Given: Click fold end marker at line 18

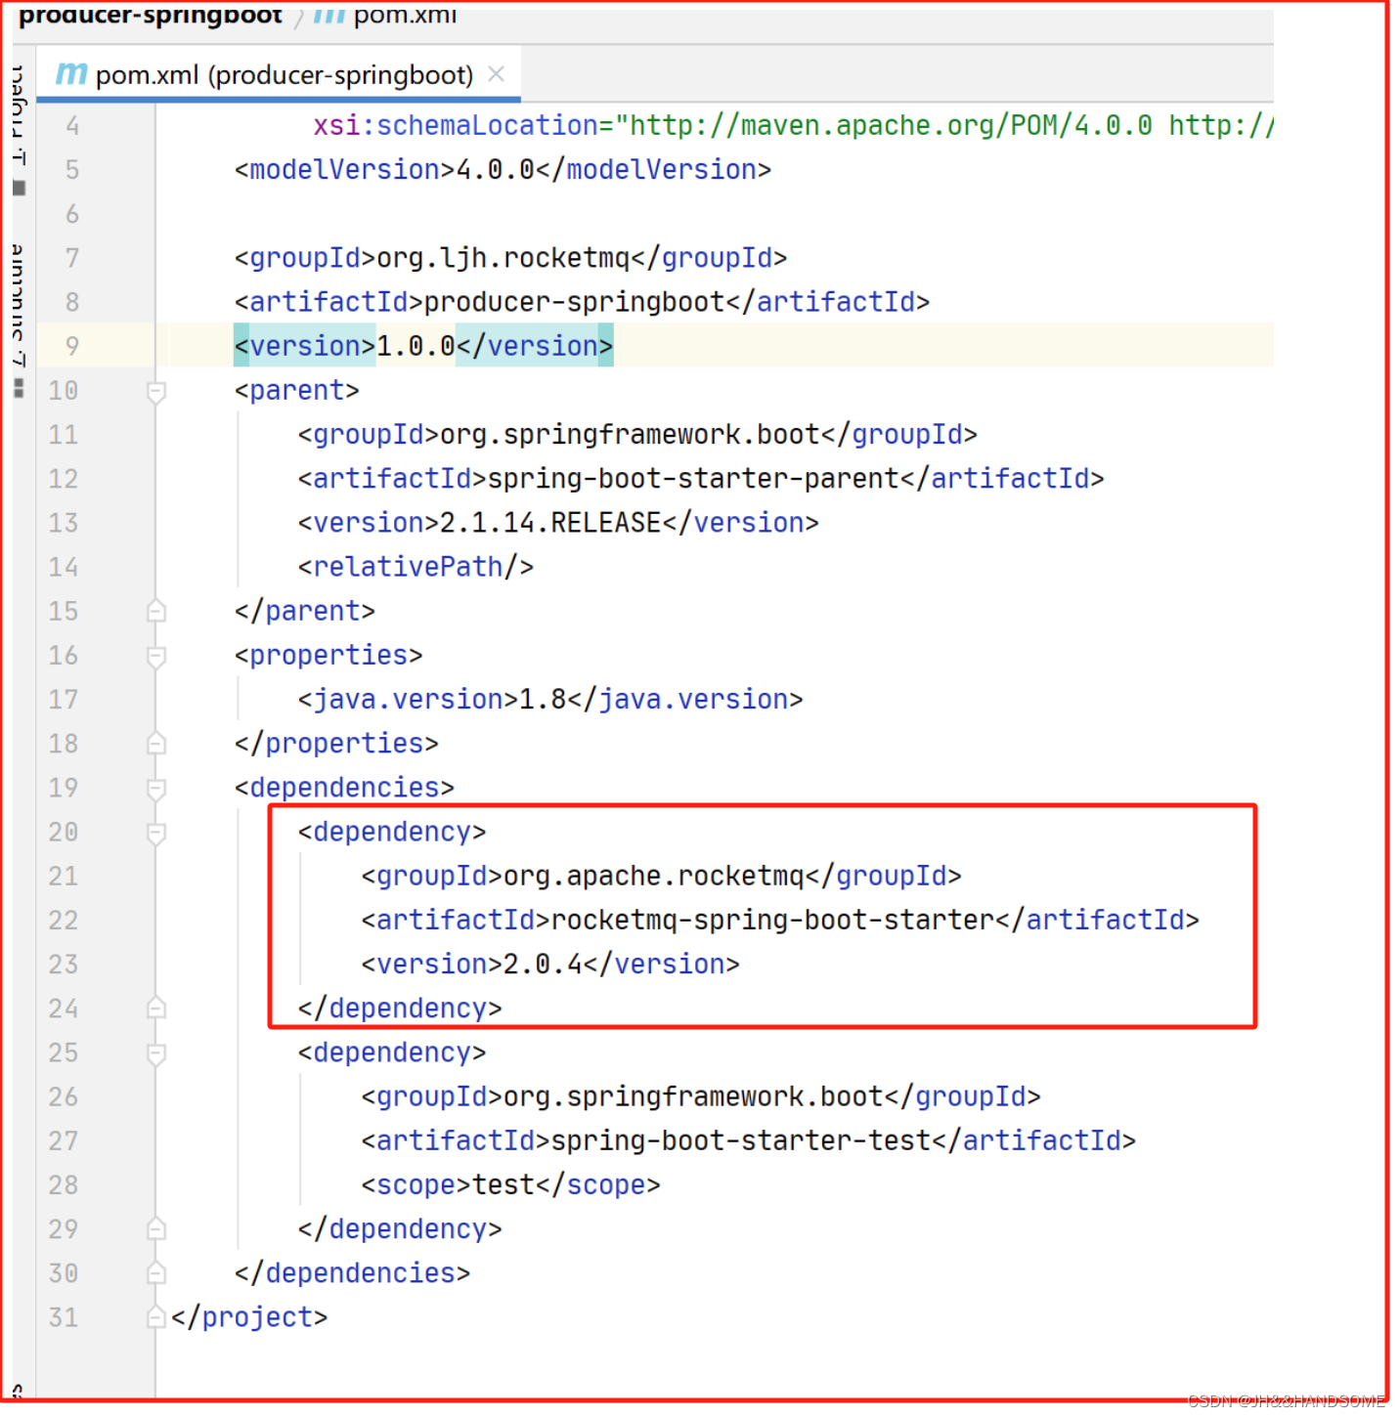Looking at the screenshot, I should point(155,744).
